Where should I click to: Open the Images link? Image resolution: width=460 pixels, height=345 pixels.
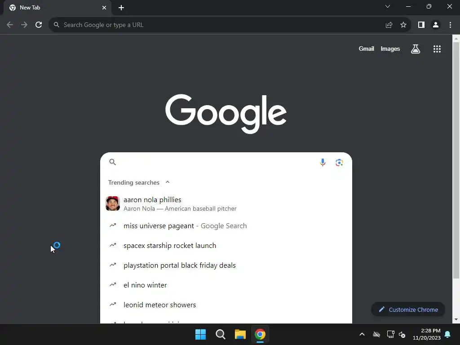[x=390, y=49]
